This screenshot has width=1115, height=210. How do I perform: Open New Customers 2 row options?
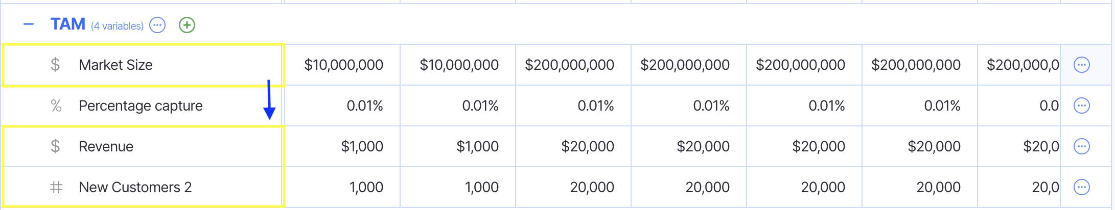(1081, 187)
